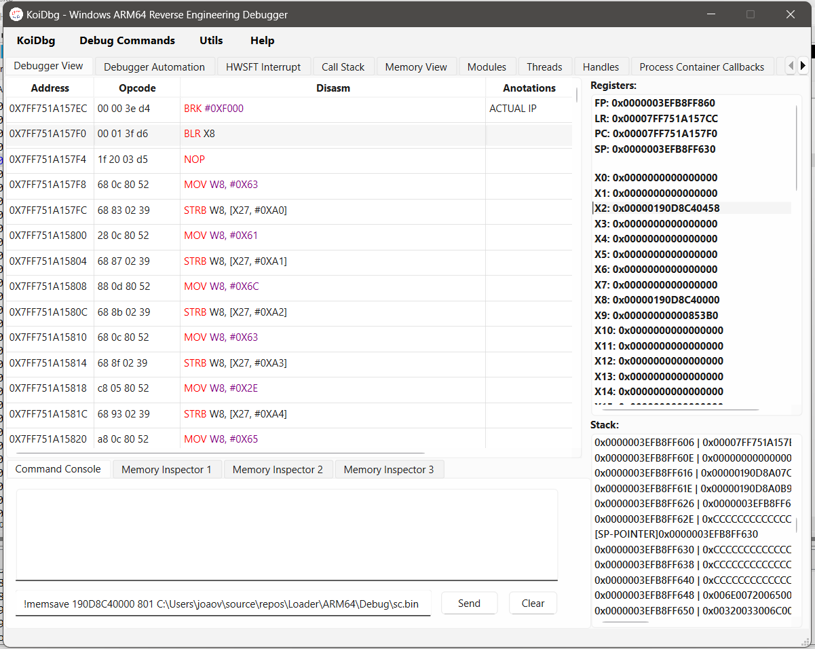Click the Anotations column header

529,88
